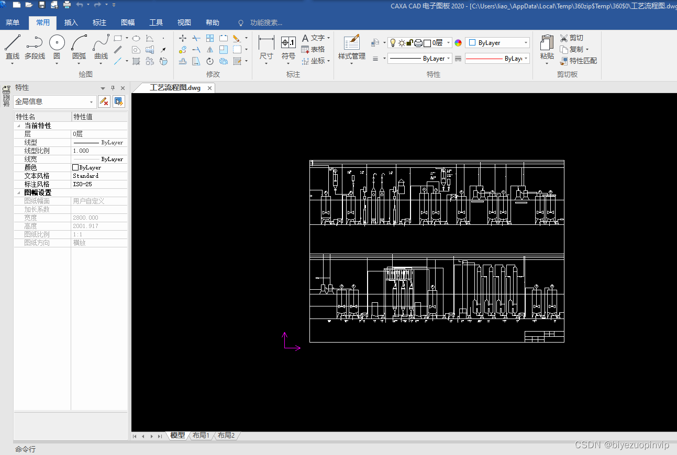Open the 全局信息 combo box
The image size is (677, 455).
(x=55, y=101)
